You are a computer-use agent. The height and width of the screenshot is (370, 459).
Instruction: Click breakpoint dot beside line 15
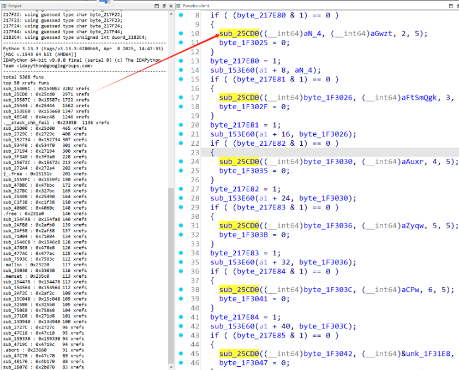(x=181, y=79)
